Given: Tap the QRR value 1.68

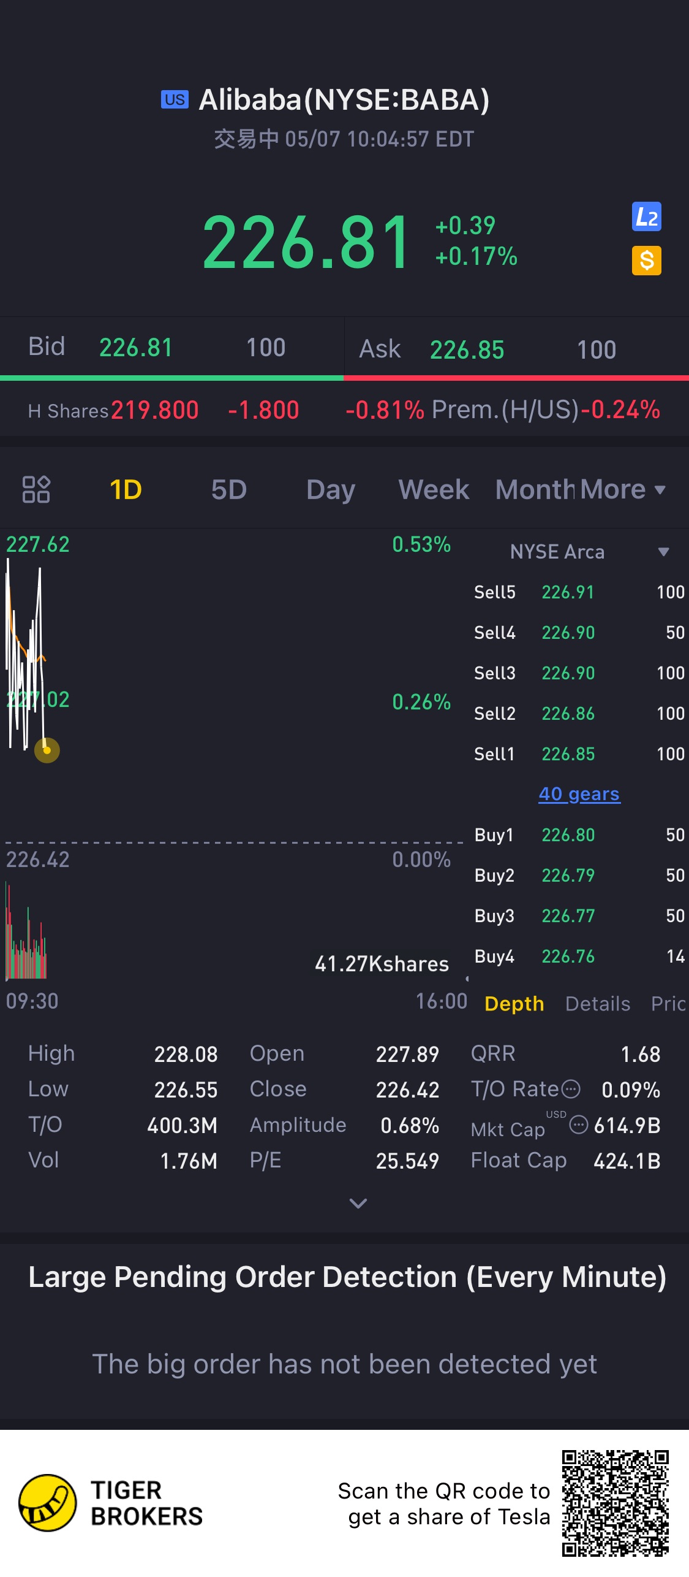Looking at the screenshot, I should point(641,1054).
